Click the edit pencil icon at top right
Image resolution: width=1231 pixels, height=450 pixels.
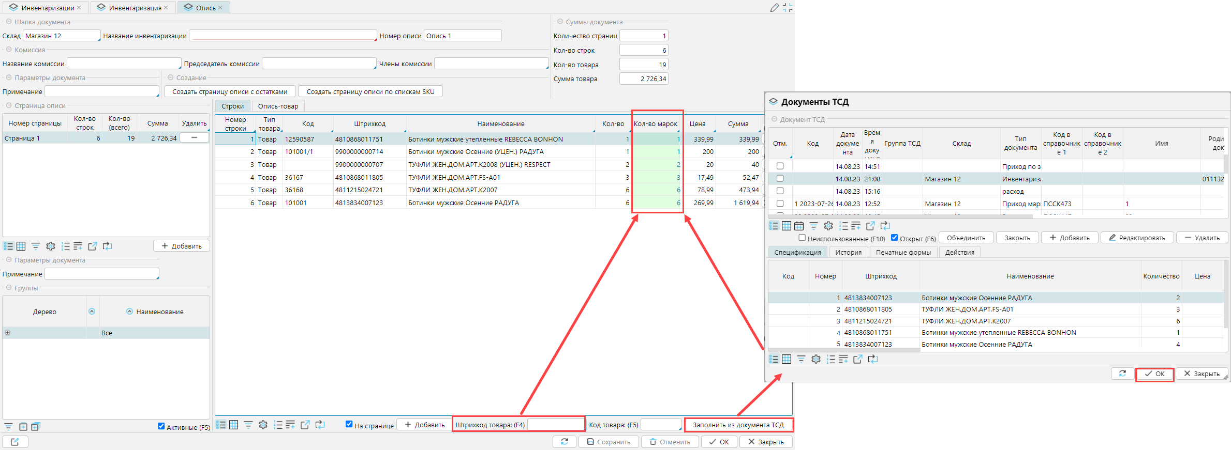coord(774,8)
